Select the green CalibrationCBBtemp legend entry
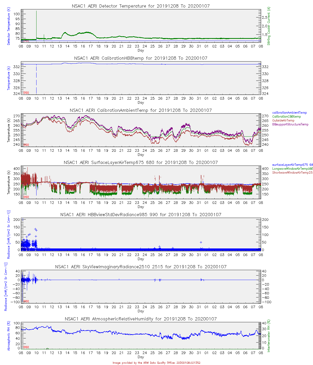This screenshot has width=313, height=365. (286, 117)
